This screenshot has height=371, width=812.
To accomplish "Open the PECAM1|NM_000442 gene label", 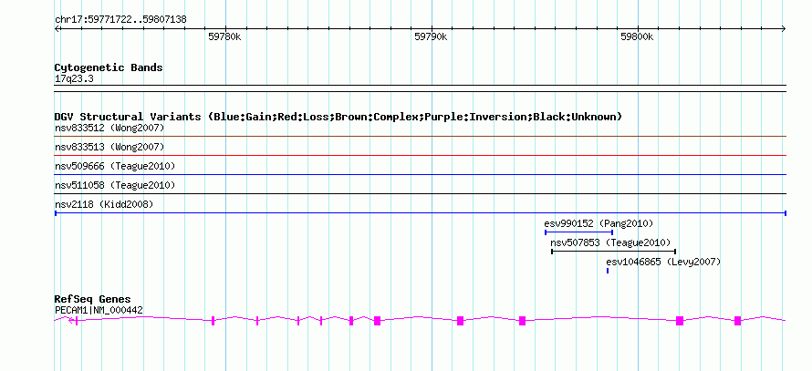I will [x=99, y=311].
